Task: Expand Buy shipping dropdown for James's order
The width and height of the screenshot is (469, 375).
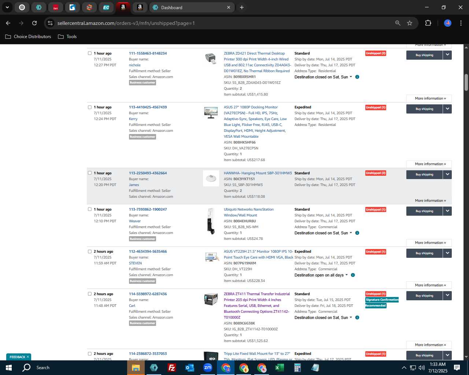Action: (x=447, y=174)
